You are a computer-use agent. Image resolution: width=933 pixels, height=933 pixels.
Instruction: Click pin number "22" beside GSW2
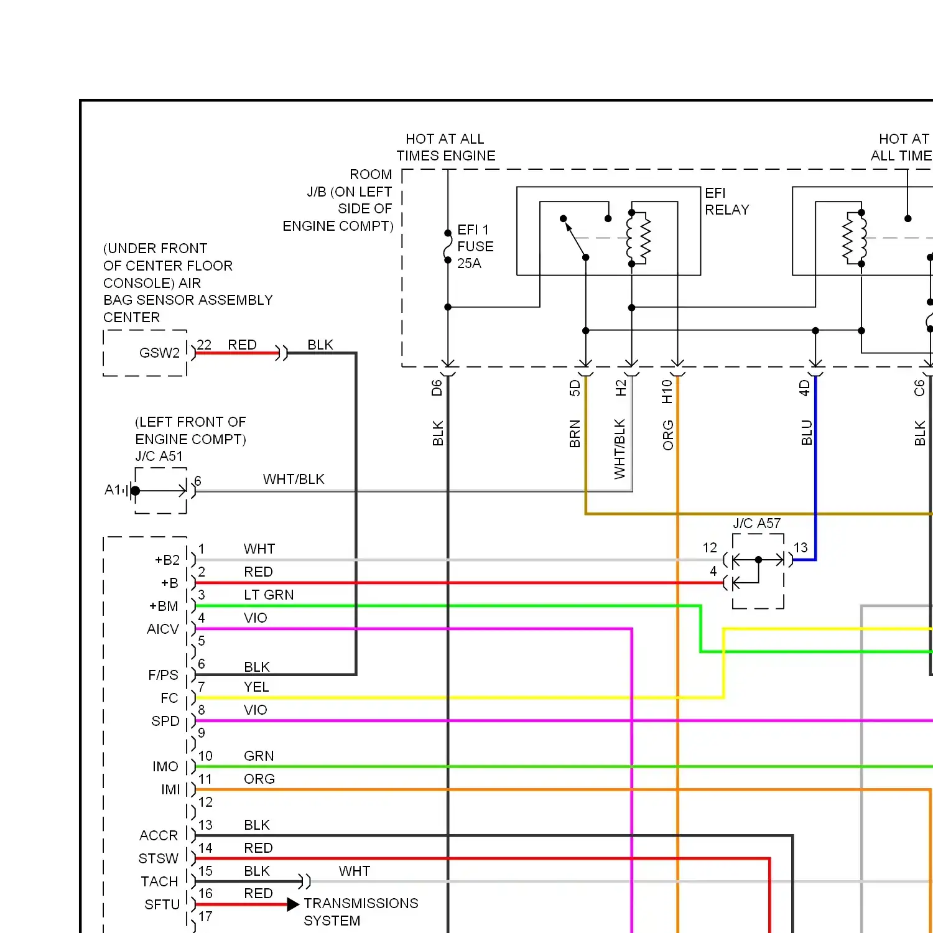click(204, 345)
